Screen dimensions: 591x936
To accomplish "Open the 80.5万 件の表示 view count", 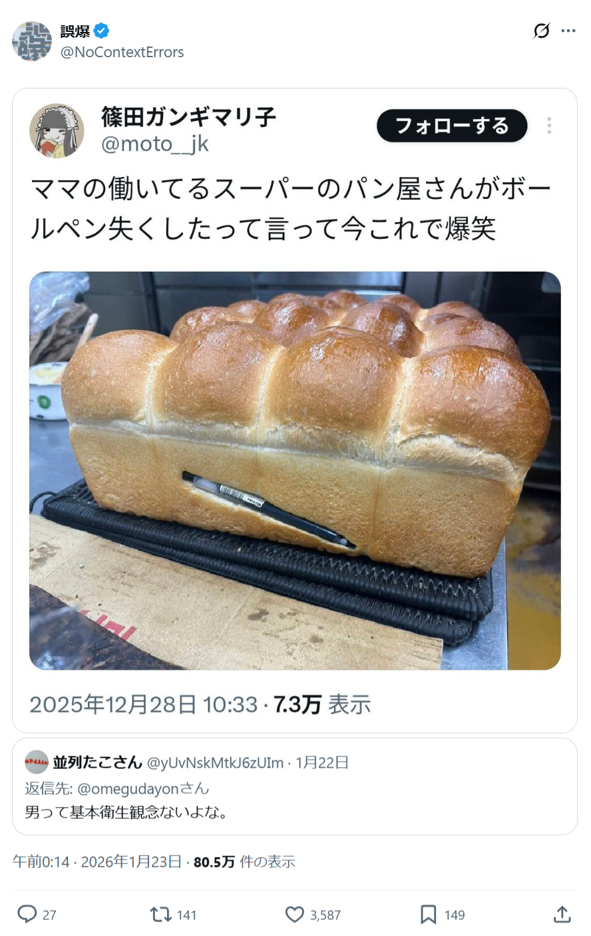I will 244,861.
